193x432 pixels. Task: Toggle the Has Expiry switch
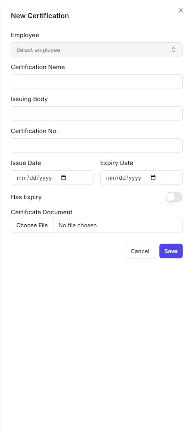(174, 197)
